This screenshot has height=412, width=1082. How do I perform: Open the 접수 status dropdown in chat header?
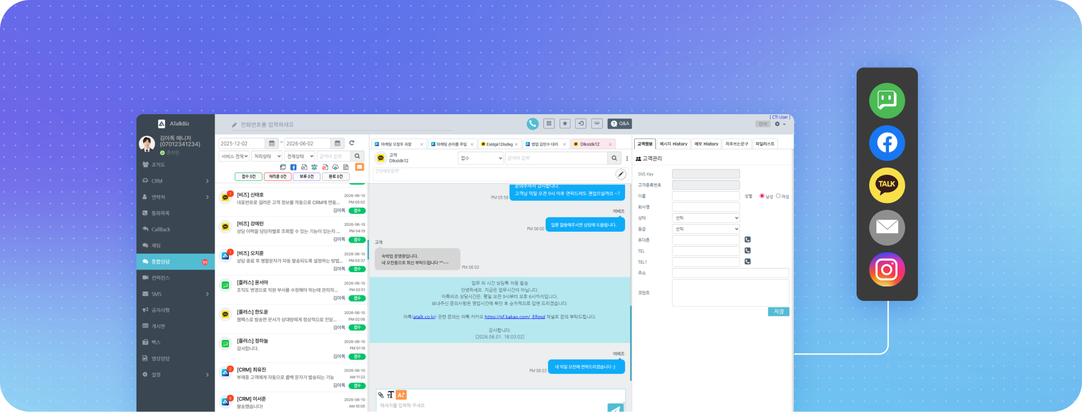pyautogui.click(x=481, y=158)
